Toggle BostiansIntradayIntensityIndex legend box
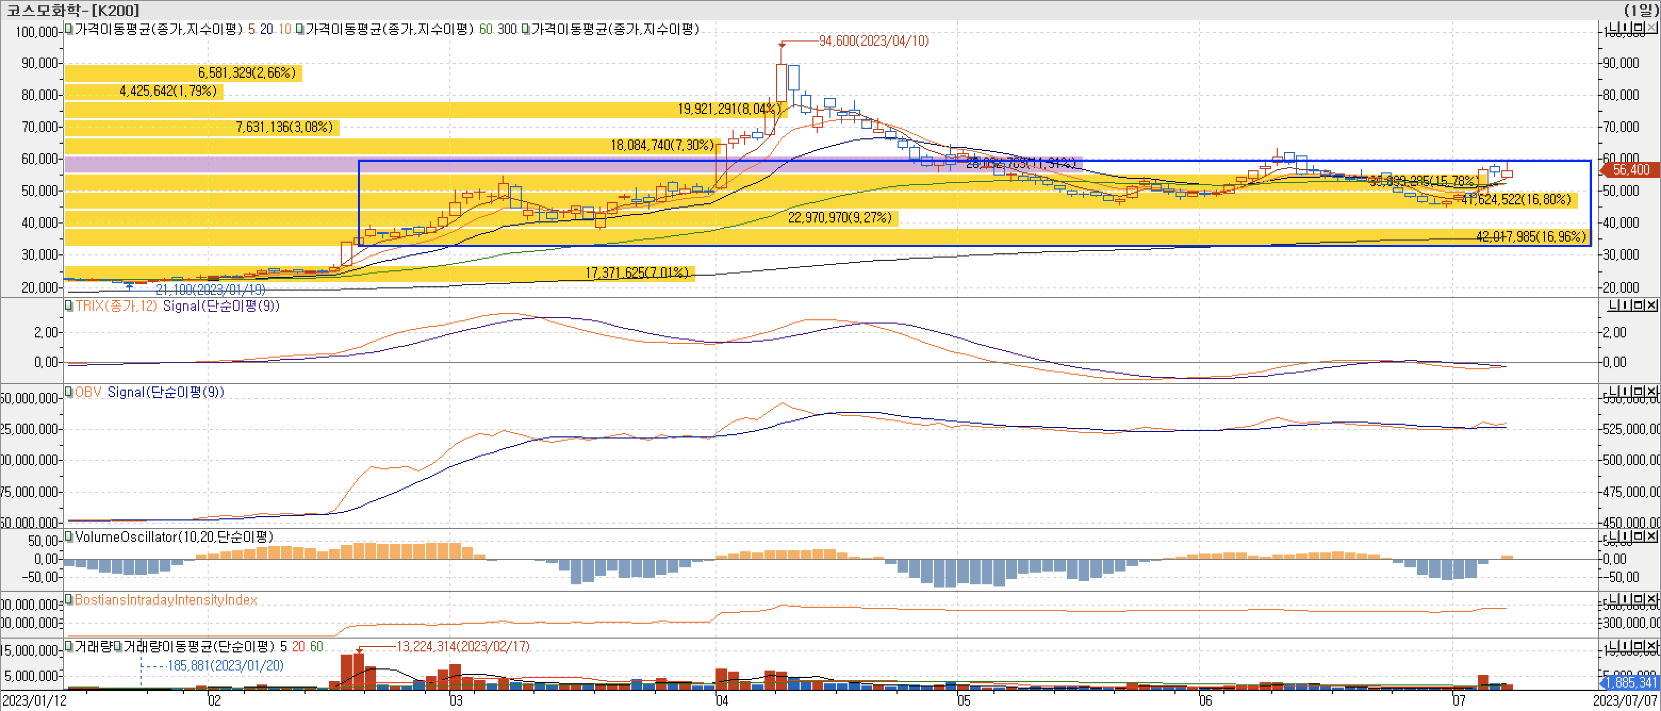This screenshot has height=711, width=1661. tap(69, 599)
